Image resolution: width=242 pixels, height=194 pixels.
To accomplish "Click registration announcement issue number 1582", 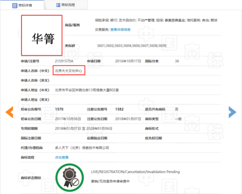I will [120, 109].
